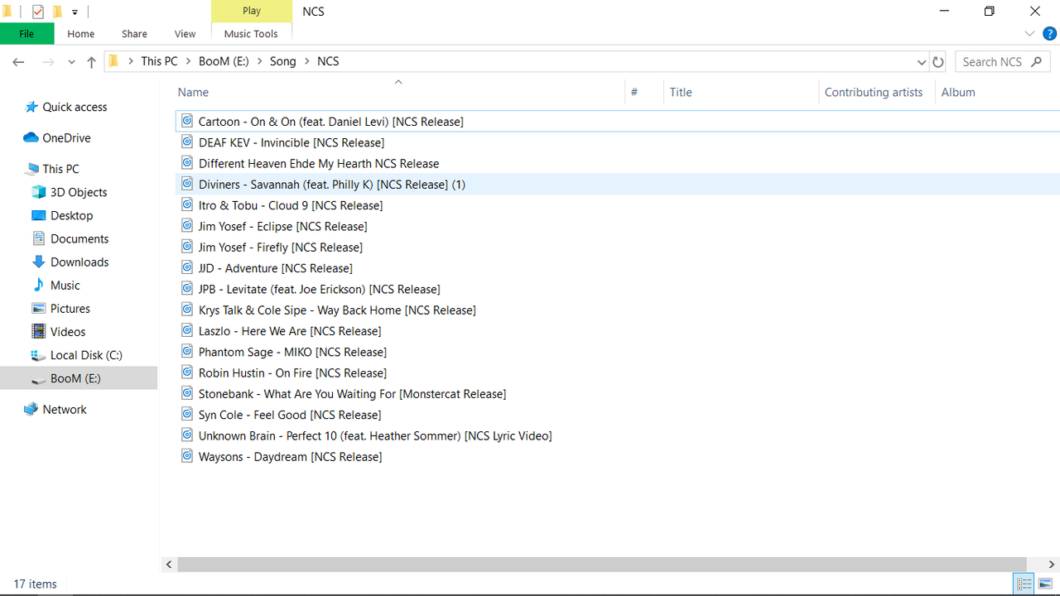Click BooM (E:) breadcrumb in address bar
Image resolution: width=1060 pixels, height=596 pixels.
click(x=224, y=61)
